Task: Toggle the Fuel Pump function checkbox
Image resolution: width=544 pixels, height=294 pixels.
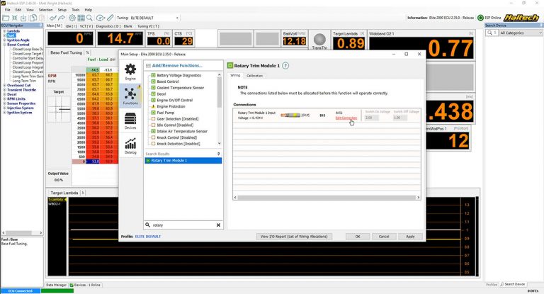Action: [x=152, y=113]
